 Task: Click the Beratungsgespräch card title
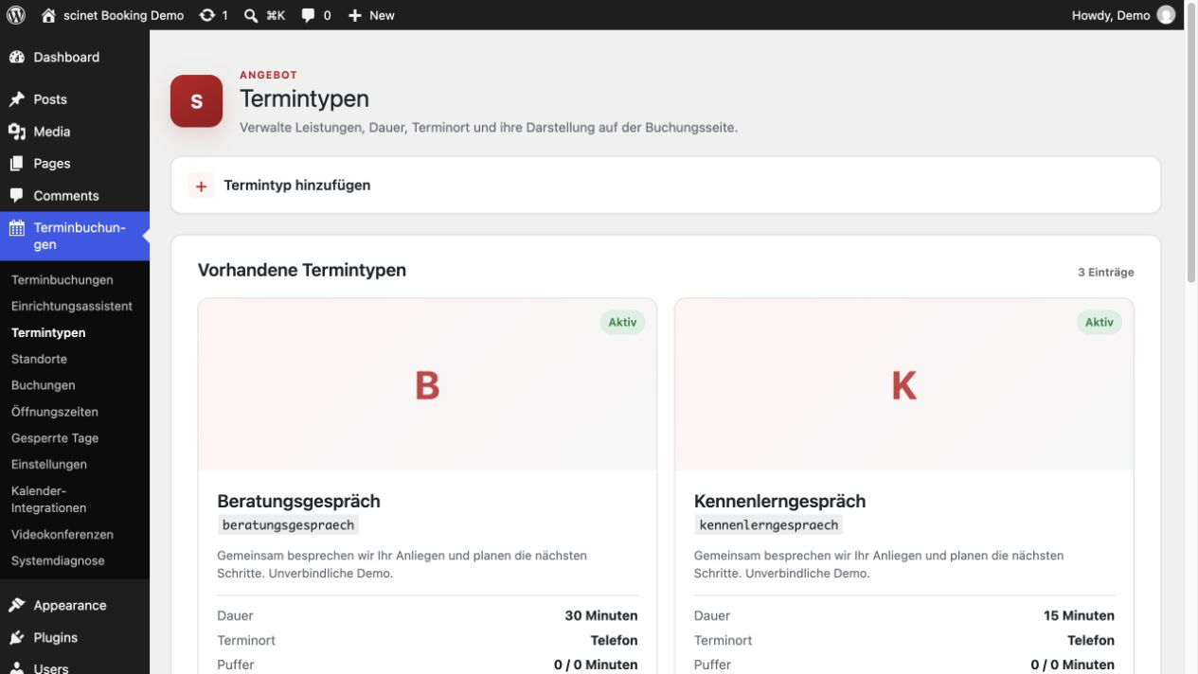(298, 502)
